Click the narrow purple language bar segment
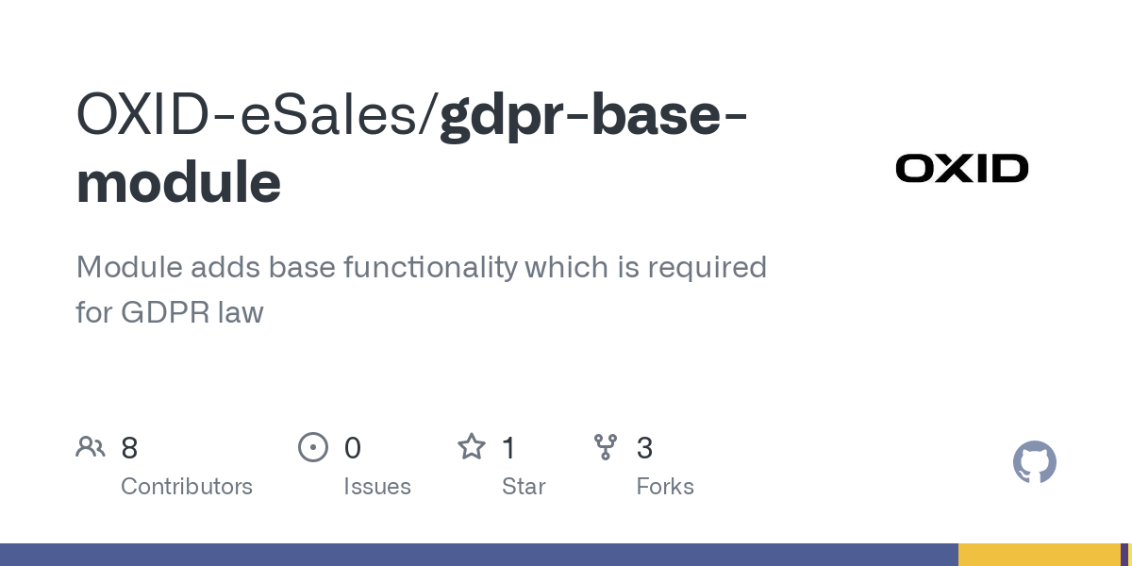 coord(1124,555)
